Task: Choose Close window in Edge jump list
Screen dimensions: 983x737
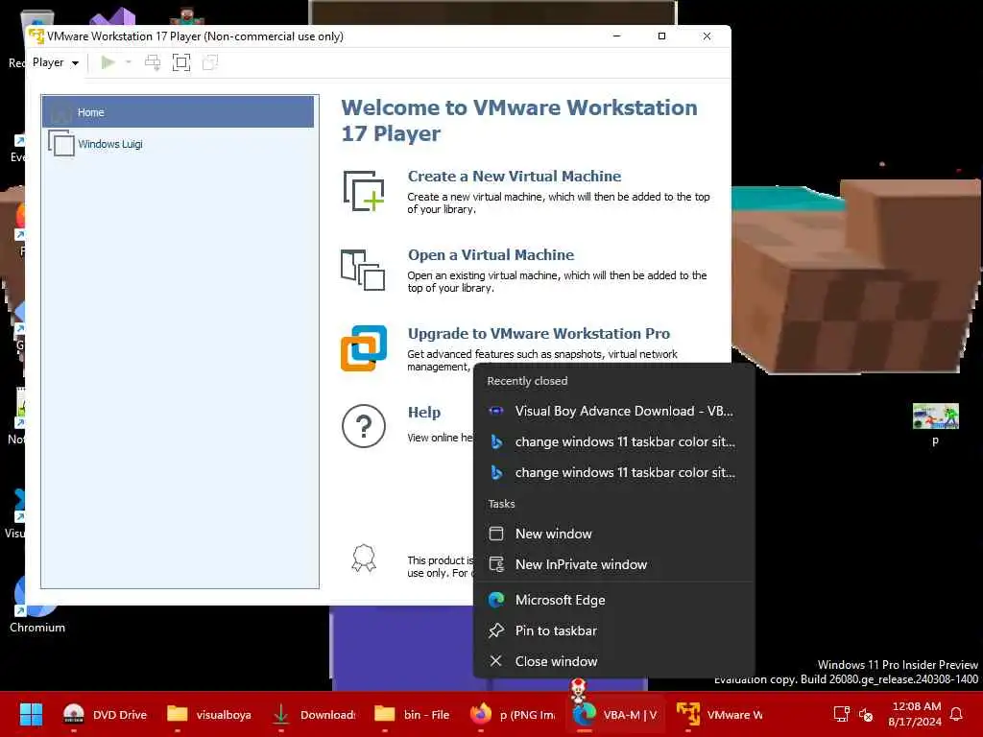Action: pos(613,662)
